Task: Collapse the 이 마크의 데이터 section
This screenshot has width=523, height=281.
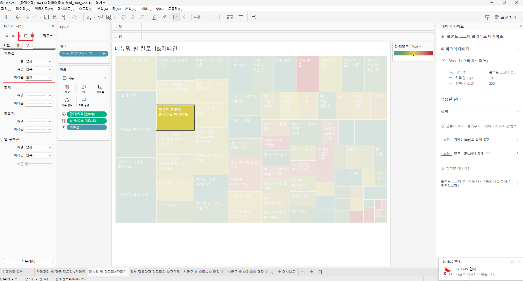Action: tap(518, 49)
